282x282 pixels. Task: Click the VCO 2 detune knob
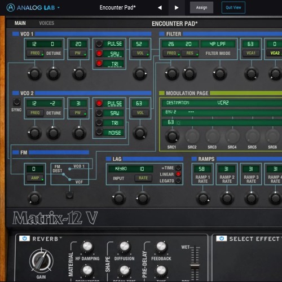pos(54,133)
